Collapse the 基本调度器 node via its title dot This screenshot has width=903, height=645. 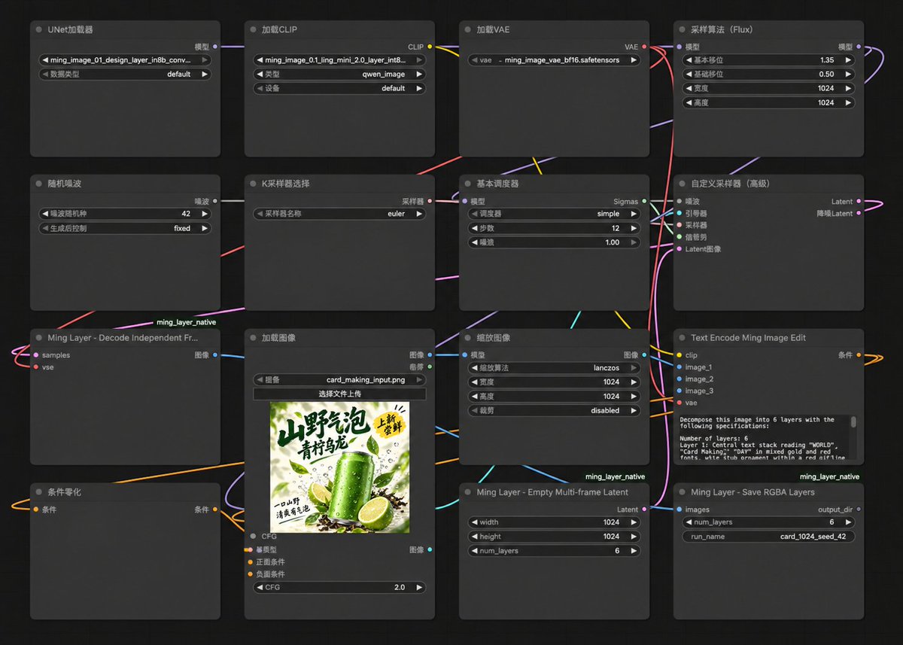(467, 184)
